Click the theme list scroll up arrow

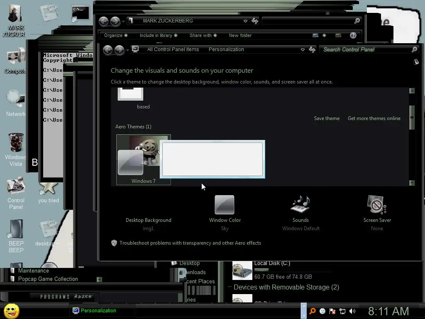point(412,91)
